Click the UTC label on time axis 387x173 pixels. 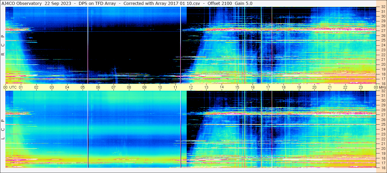pos(13,87)
